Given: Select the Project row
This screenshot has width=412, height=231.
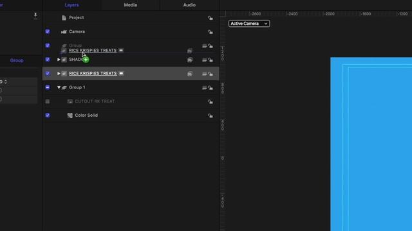Looking at the screenshot, I should (131, 17).
